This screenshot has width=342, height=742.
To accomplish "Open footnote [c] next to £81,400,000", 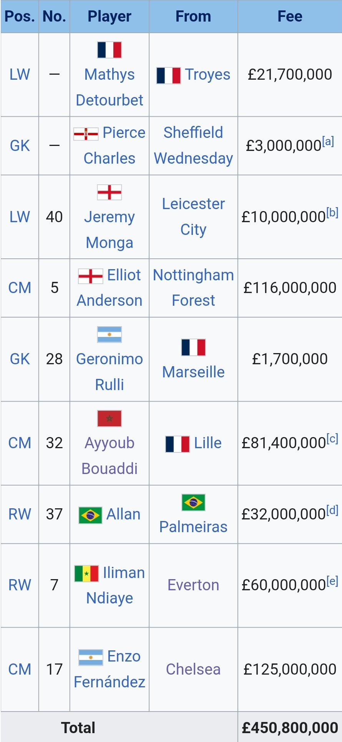I will 332,439.
